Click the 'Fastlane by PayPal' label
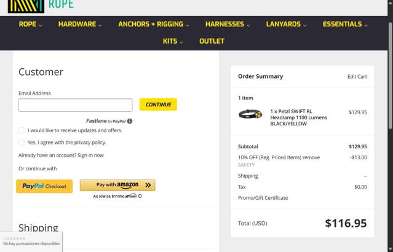 (106, 121)
